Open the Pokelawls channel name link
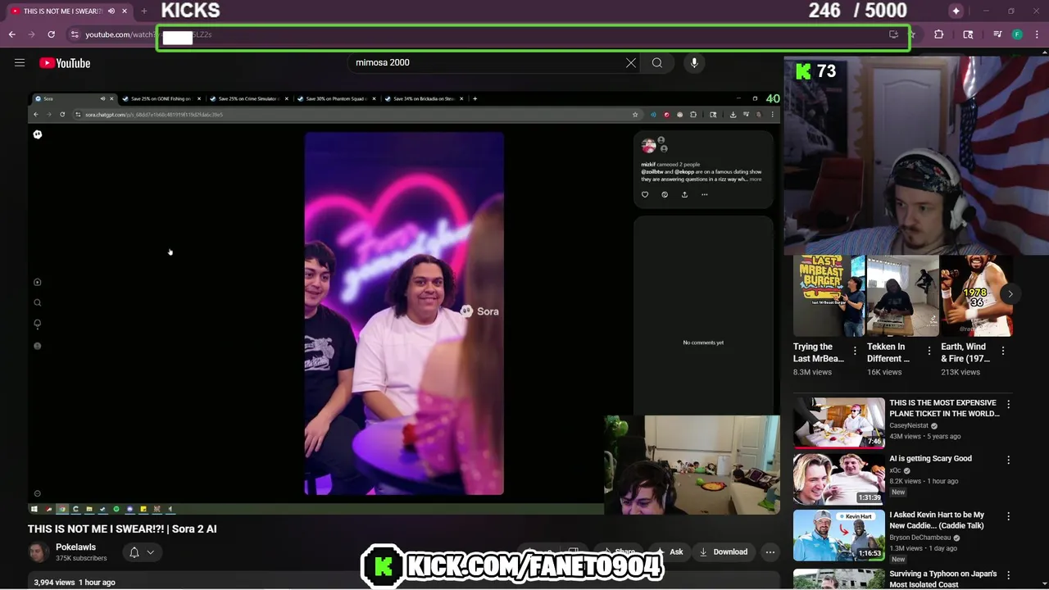 click(75, 547)
